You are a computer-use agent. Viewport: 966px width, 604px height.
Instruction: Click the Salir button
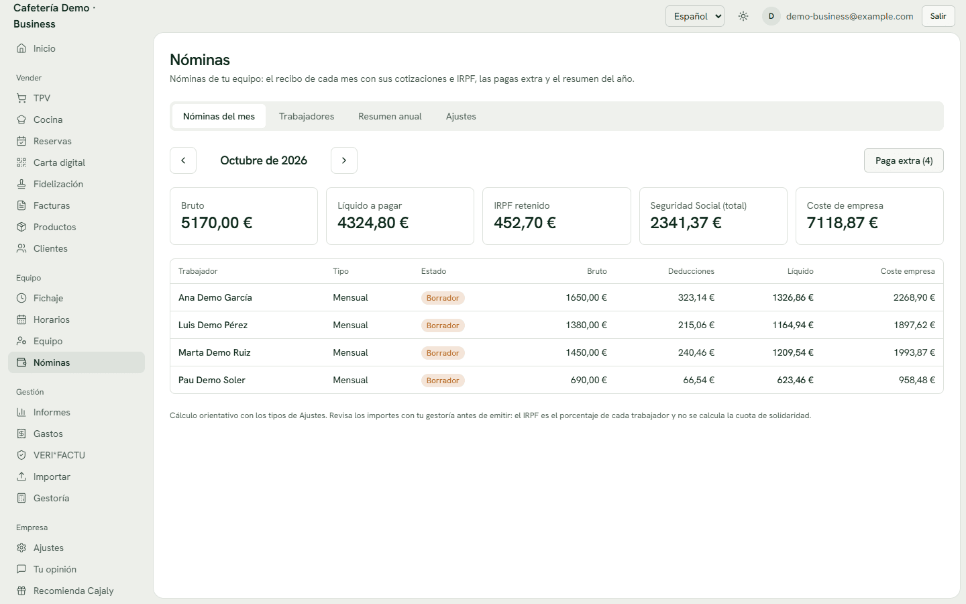[938, 16]
